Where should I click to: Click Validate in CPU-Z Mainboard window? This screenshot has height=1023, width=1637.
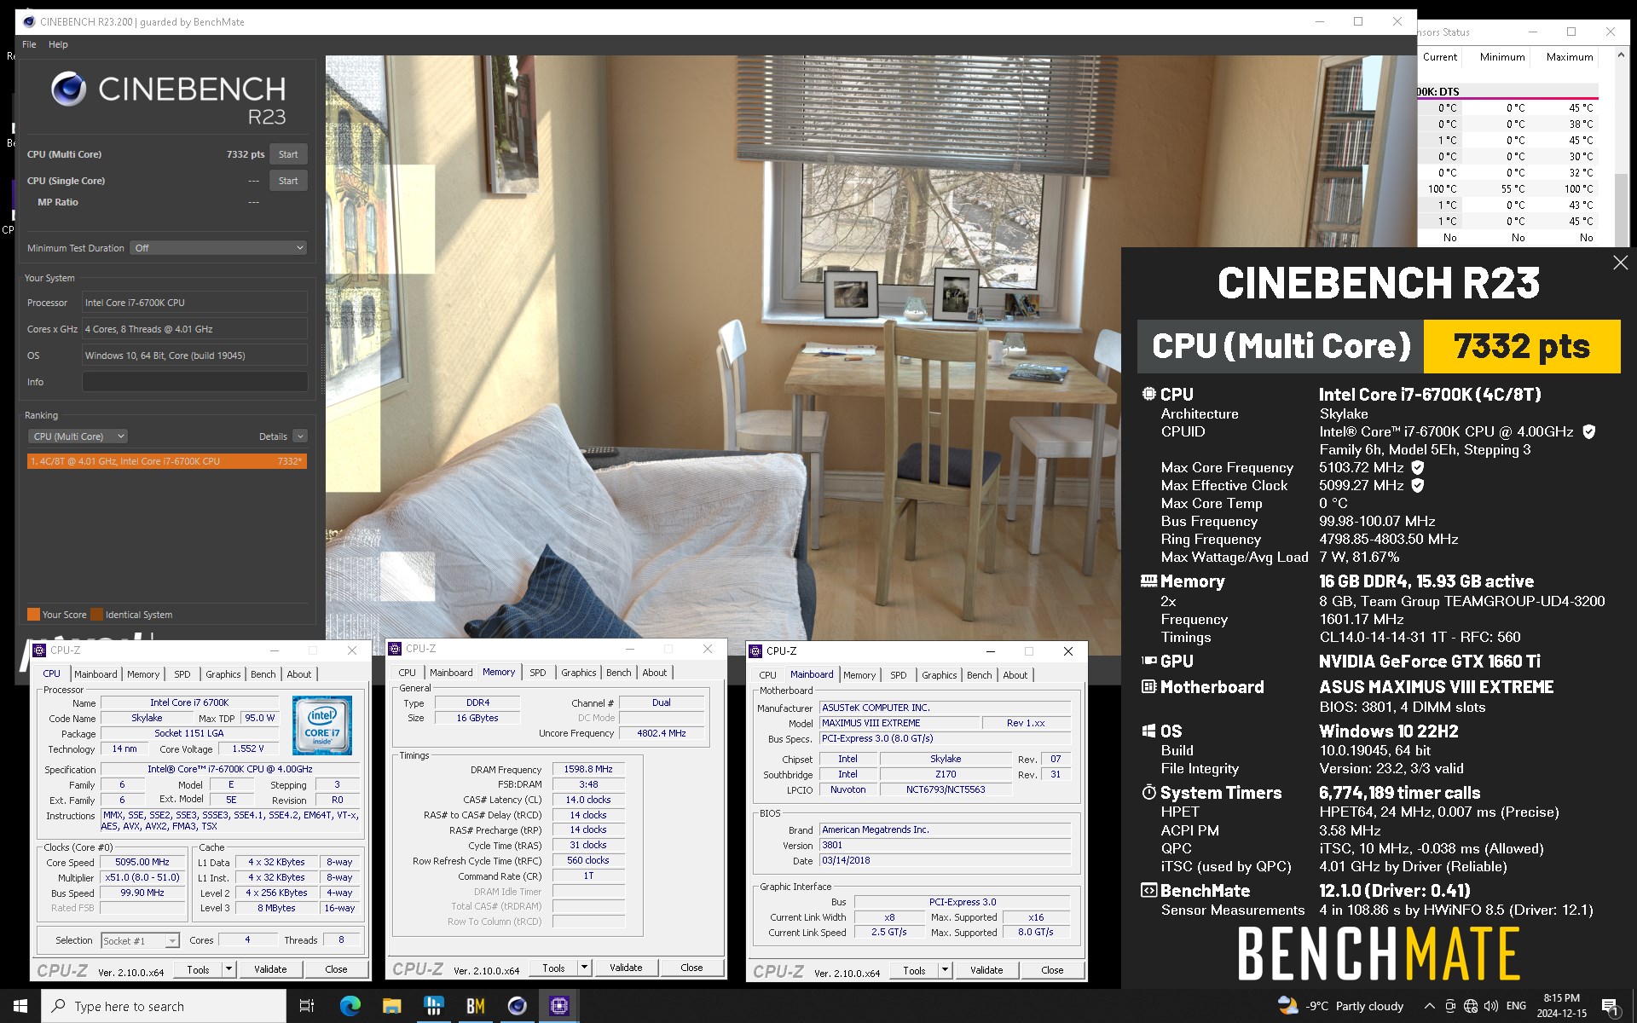tap(986, 970)
